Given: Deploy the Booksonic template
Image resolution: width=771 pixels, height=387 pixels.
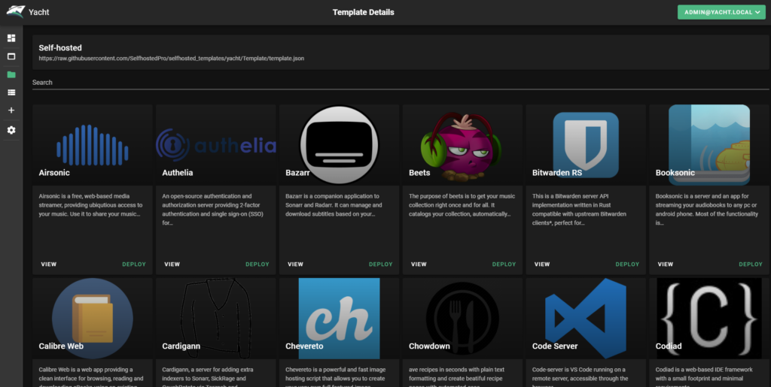Looking at the screenshot, I should coord(751,264).
